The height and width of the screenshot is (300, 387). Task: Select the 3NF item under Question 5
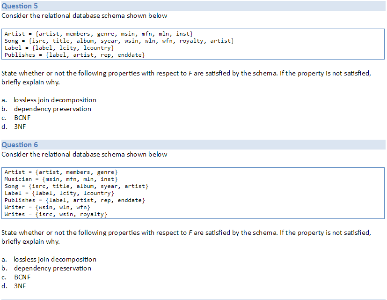click(20, 127)
